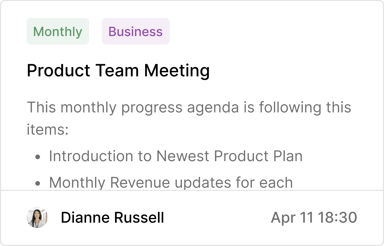The height and width of the screenshot is (246, 384).
Task: Click the word 'Product' in the card title
Action: [x=59, y=71]
